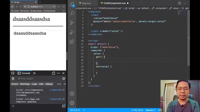Activate the devtools element picker
Image resolution: width=200 pixels, height=112 pixels.
13,73
